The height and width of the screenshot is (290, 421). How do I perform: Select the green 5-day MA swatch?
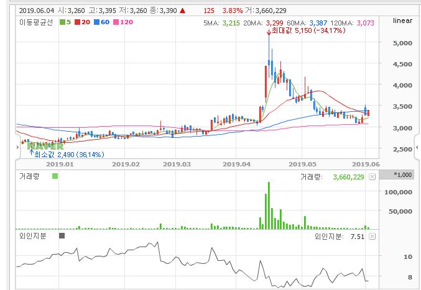[62, 22]
